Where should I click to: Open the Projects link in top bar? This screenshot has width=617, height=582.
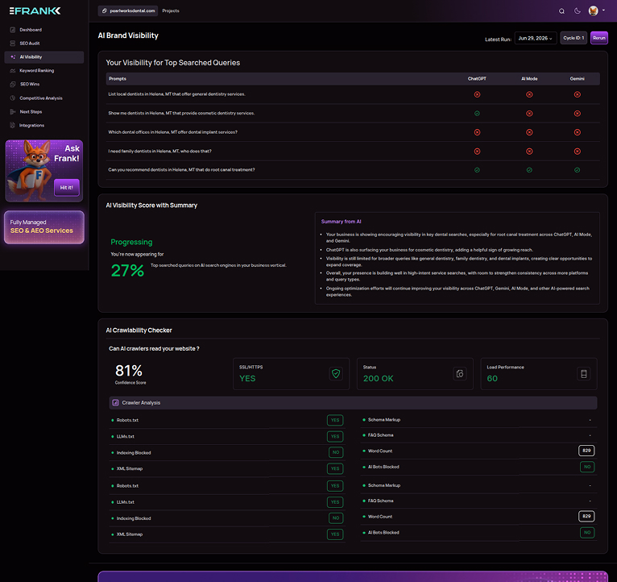tap(171, 10)
